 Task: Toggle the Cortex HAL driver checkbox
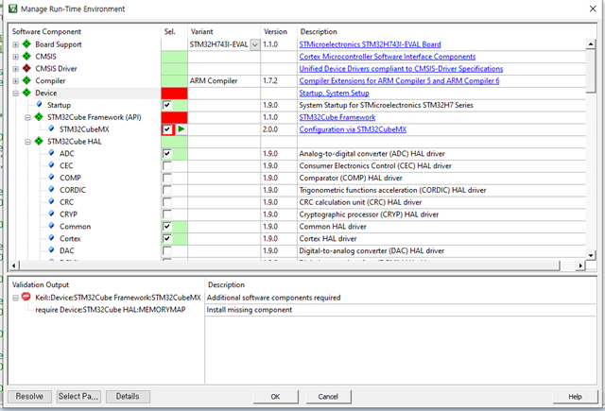click(167, 239)
